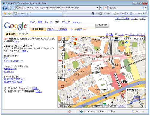This screenshot has width=150, height=115.
Task: Open the 画像 navigation link
Action: (40, 22)
